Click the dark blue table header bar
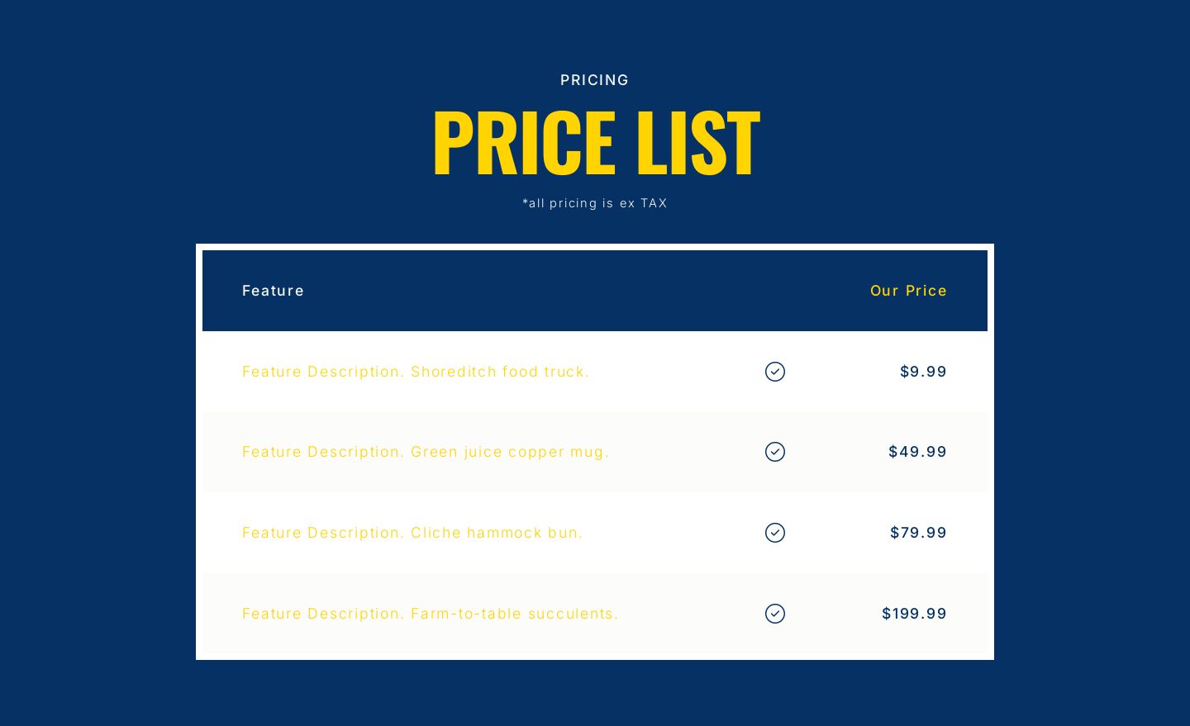The height and width of the screenshot is (726, 1190). coord(595,291)
